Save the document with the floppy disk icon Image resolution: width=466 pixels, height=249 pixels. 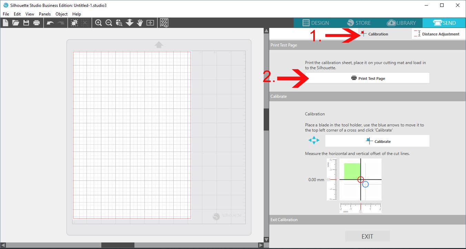point(26,23)
